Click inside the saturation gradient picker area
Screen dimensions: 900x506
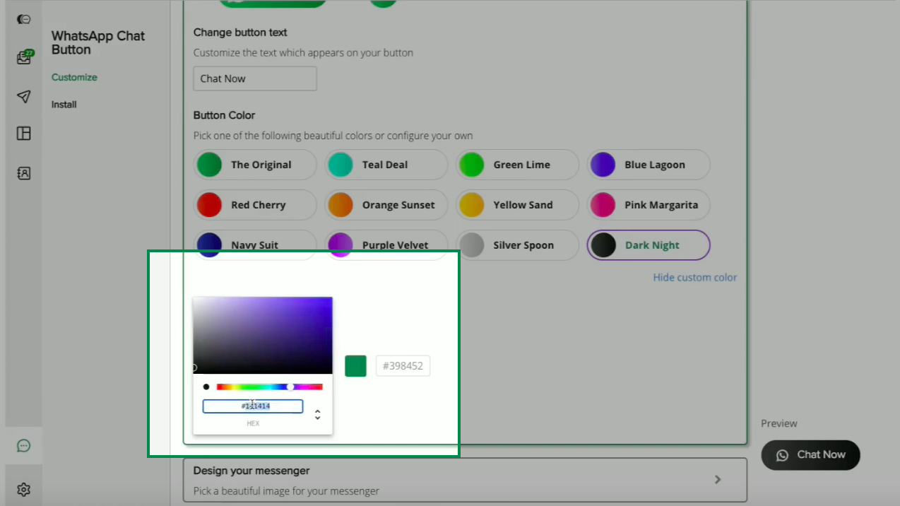(263, 336)
